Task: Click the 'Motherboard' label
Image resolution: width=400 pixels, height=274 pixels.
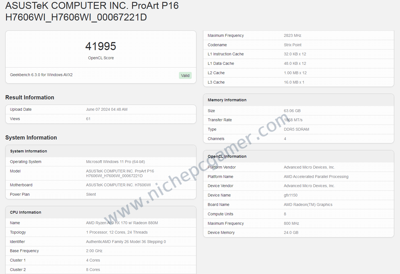Action: point(21,185)
